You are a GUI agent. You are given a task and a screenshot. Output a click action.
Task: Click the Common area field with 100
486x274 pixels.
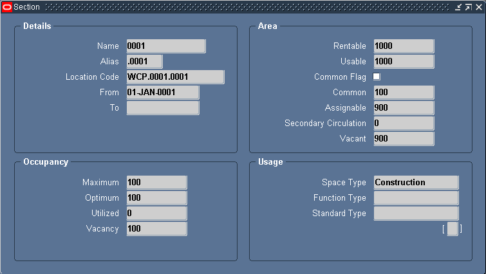tap(404, 93)
